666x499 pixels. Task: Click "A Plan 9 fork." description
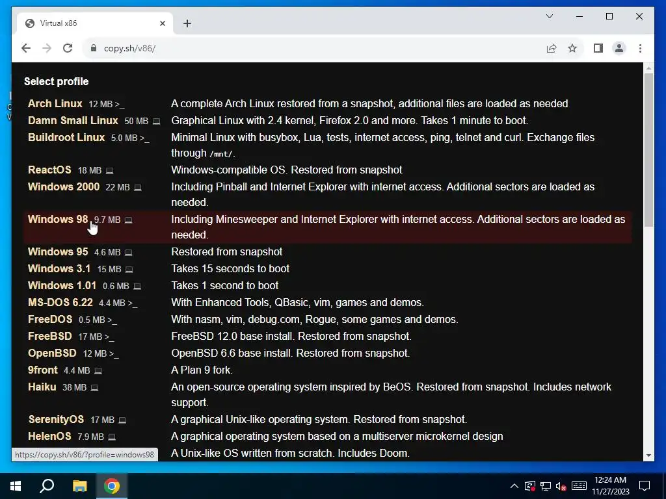[202, 370]
